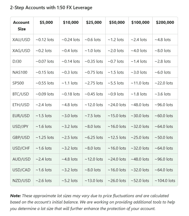Select the NAS100 row label
The height and width of the screenshot is (216, 189).
(20, 72)
